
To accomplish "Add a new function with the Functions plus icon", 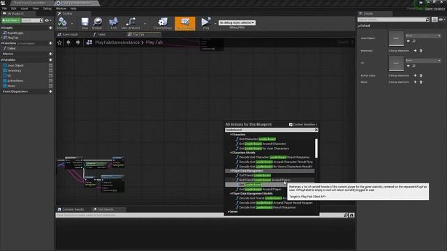I will pyautogui.click(x=50, y=43).
